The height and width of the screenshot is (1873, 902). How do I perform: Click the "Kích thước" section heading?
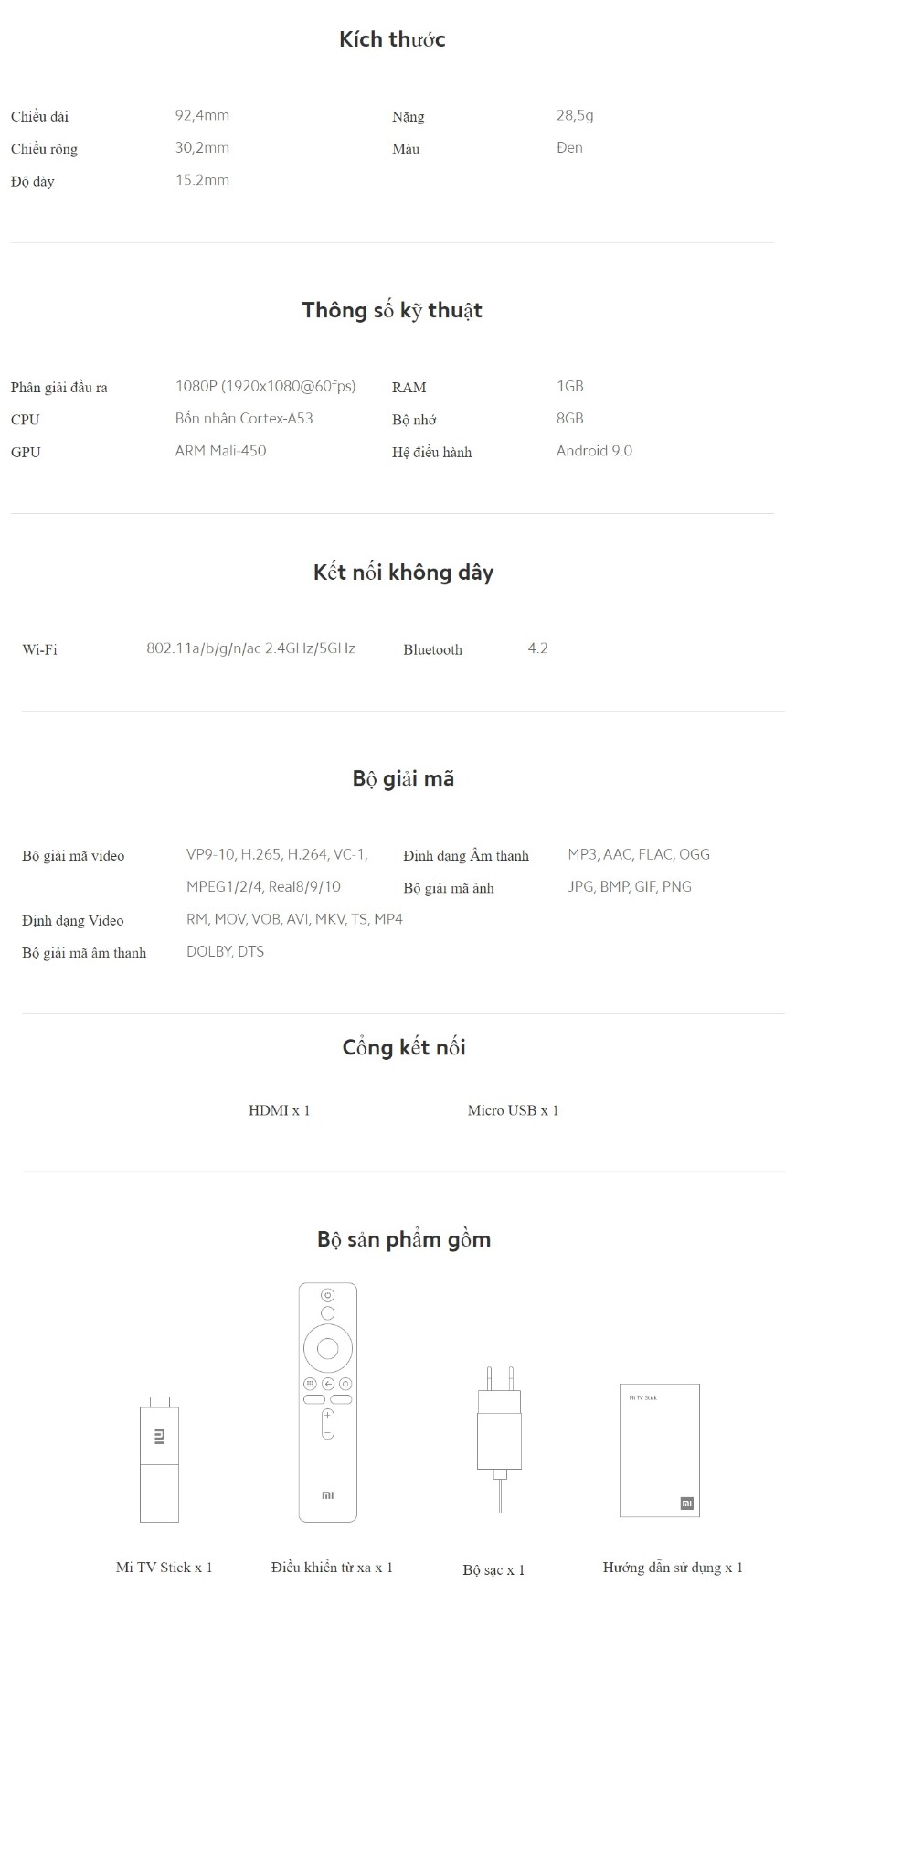pyautogui.click(x=392, y=39)
